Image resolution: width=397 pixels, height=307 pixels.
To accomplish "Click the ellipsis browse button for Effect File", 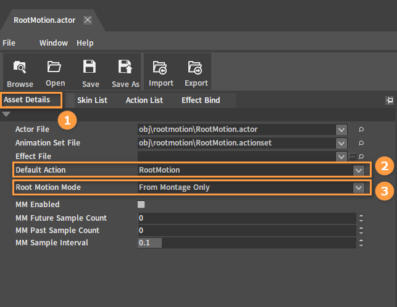I will coord(353,157).
